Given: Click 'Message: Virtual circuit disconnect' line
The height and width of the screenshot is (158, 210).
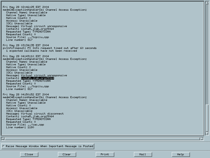Looking at the screenshot, I should 35,114.
